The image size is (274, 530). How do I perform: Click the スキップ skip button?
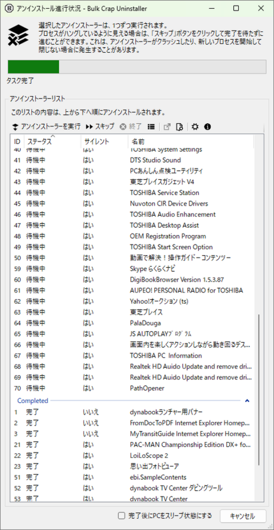click(x=100, y=127)
